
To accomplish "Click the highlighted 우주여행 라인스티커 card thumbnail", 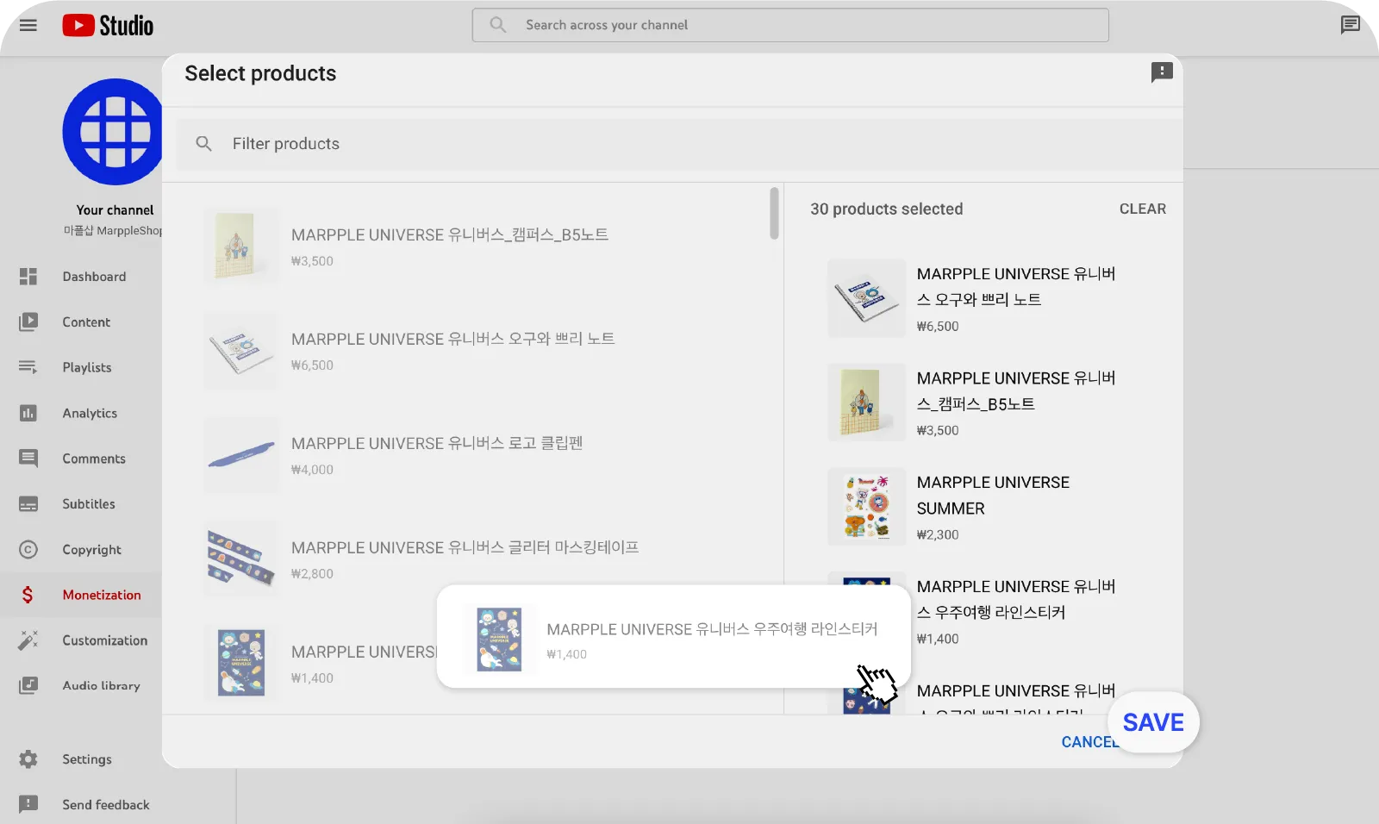I will [x=499, y=639].
